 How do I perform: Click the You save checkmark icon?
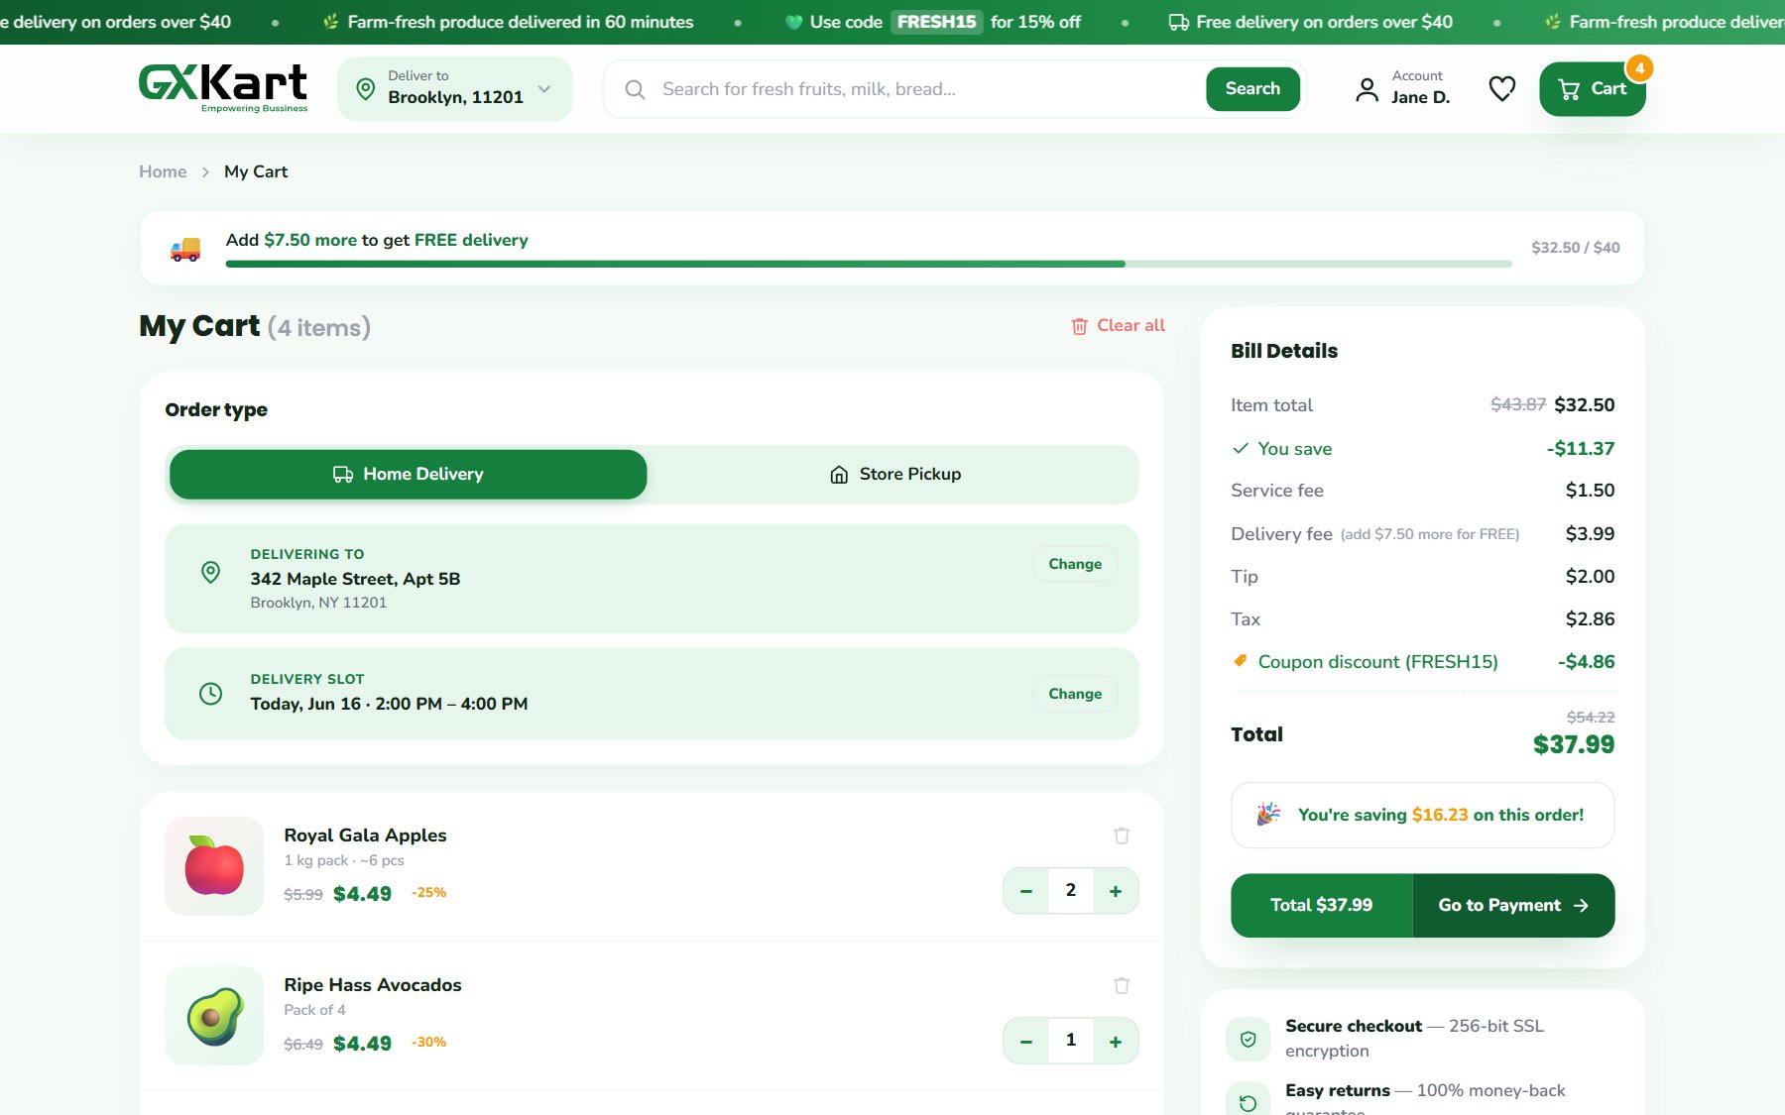[1240, 448]
